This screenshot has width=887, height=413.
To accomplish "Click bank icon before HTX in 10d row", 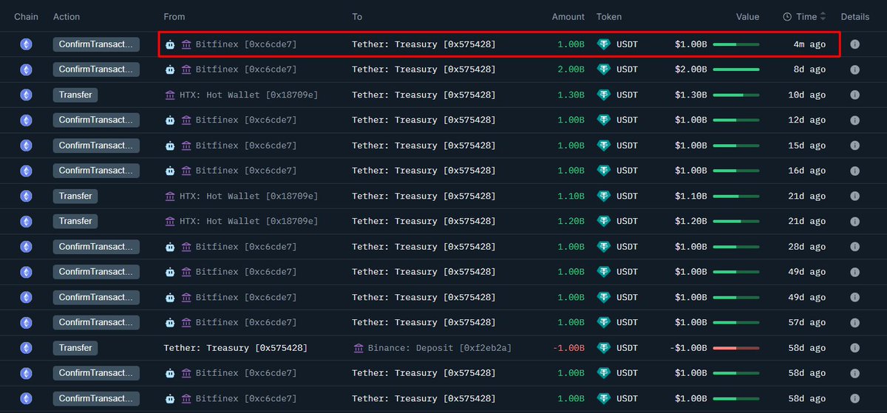I will (170, 95).
